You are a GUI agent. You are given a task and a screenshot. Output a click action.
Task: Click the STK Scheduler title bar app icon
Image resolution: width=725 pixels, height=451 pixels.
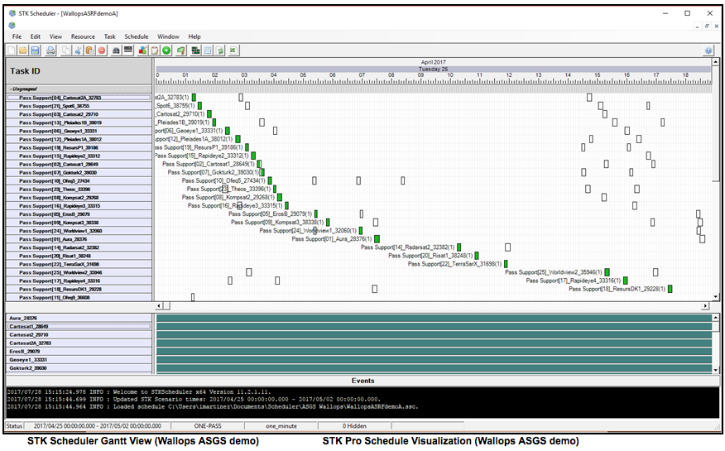tap(12, 13)
